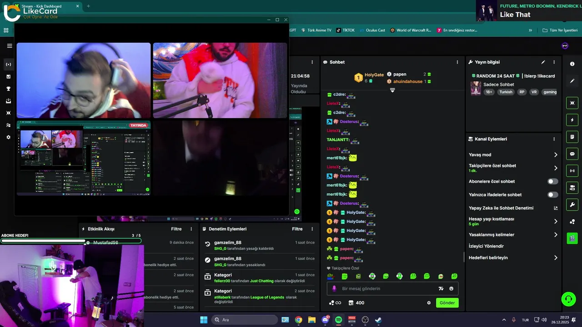Click the broadcast signal icon in right toolbar
Viewport: 582px width, 327px height.
[x=572, y=171]
